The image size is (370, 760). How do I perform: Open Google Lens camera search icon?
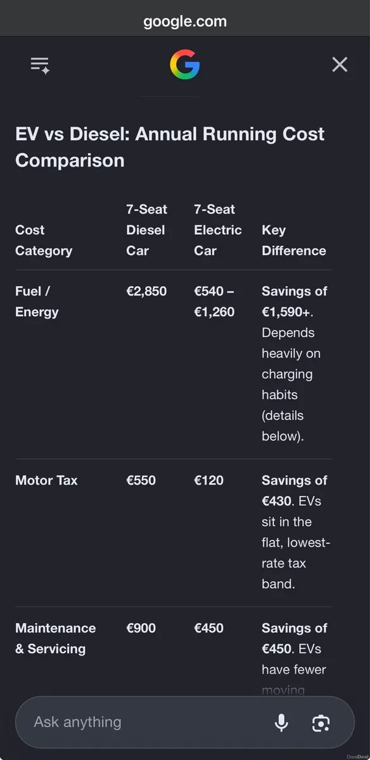pyautogui.click(x=321, y=723)
